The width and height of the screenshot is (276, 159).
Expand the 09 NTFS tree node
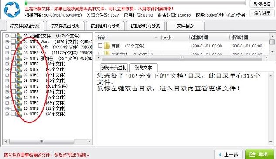click(7, 86)
